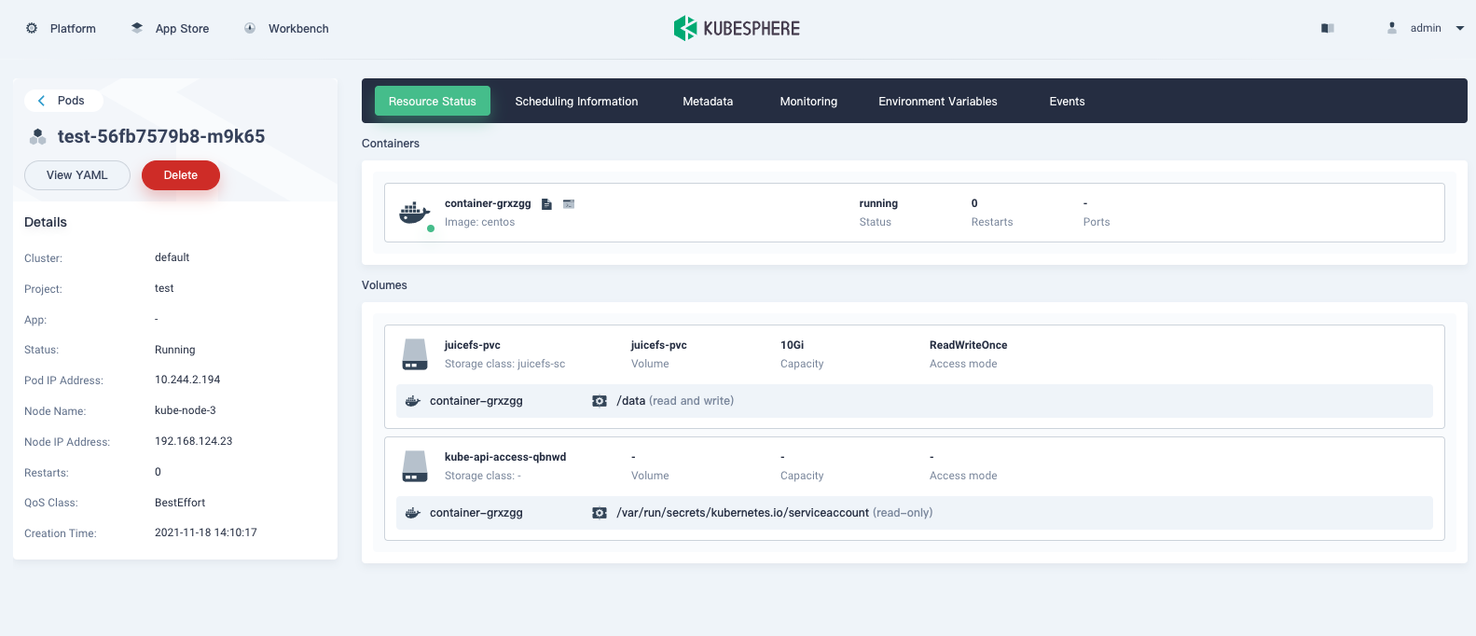The image size is (1476, 636).
Task: Open the Workbench link
Action: (x=298, y=29)
